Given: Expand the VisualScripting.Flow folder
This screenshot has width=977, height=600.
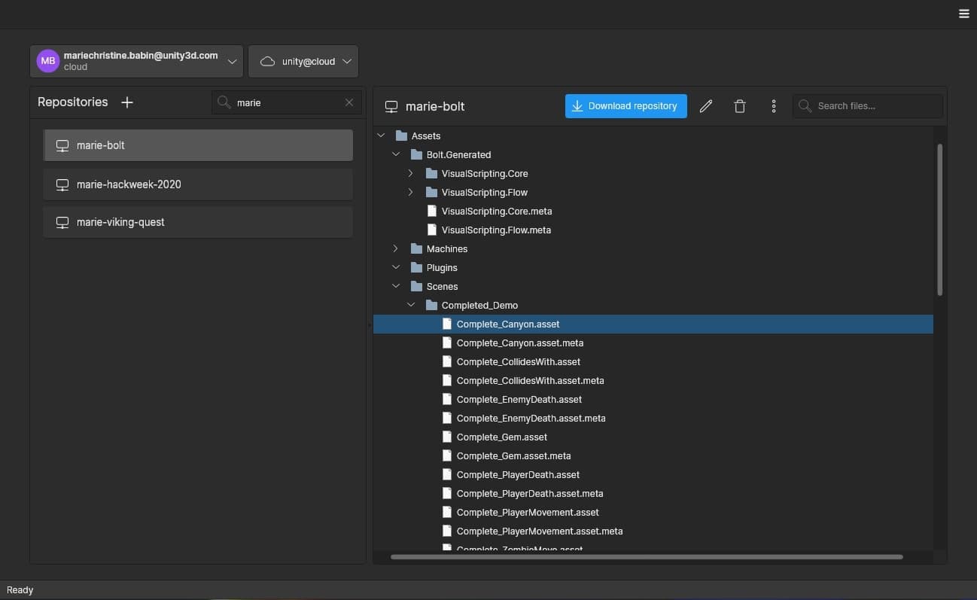Looking at the screenshot, I should [410, 192].
